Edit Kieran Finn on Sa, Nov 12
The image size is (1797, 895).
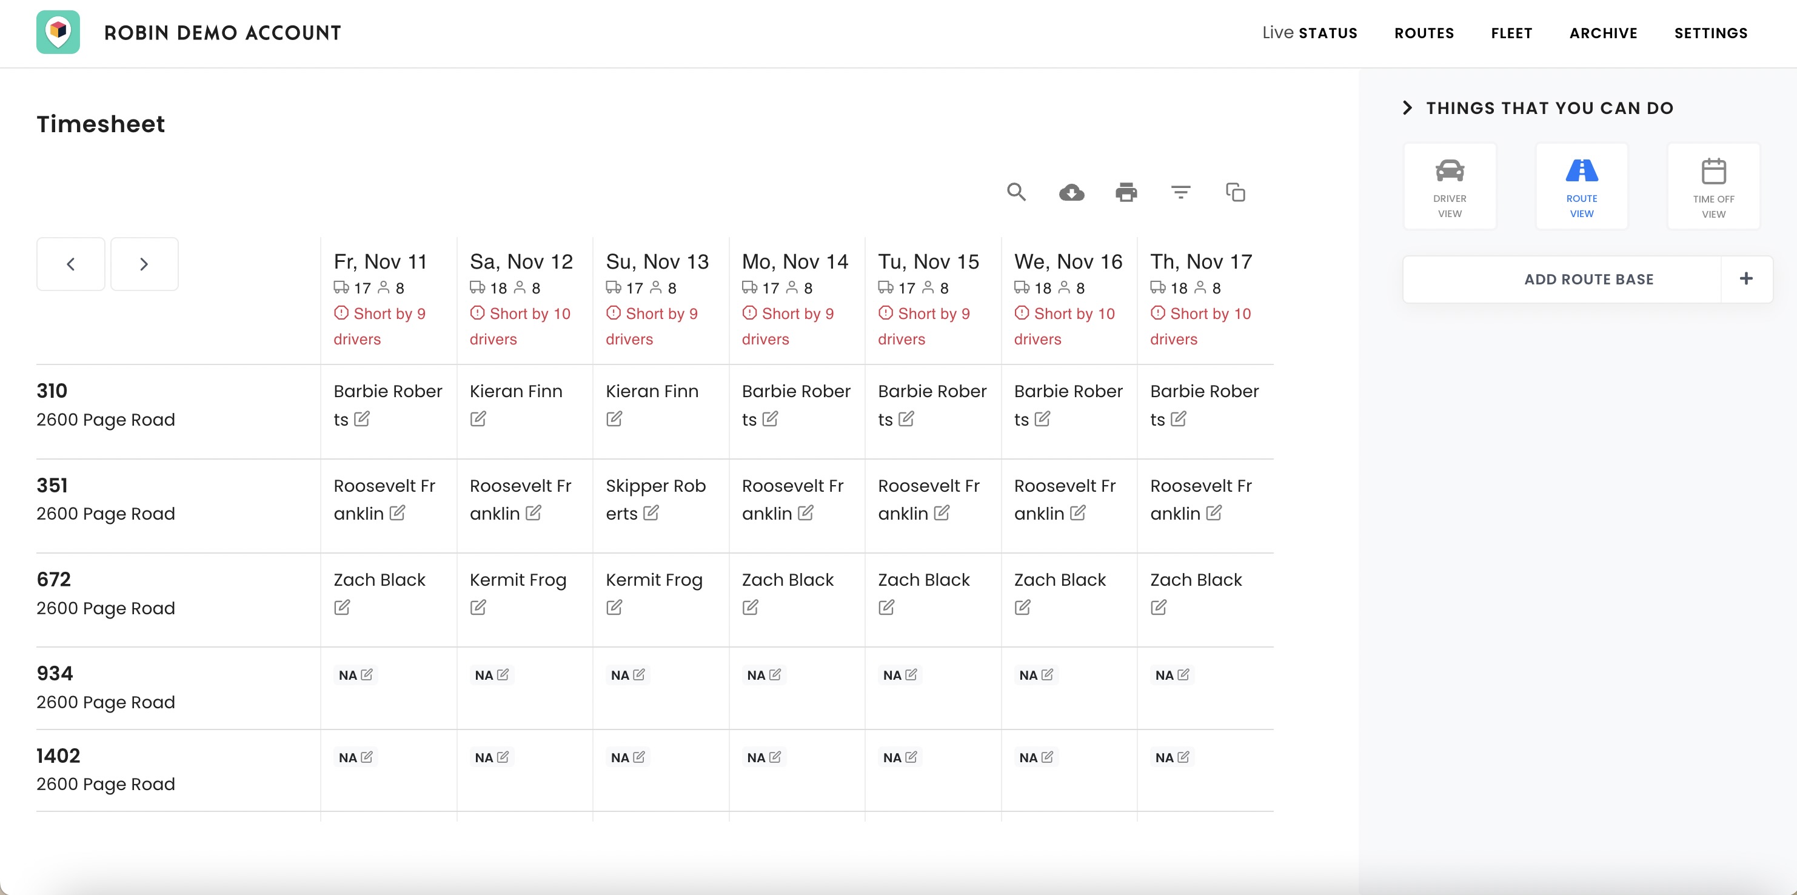(478, 418)
